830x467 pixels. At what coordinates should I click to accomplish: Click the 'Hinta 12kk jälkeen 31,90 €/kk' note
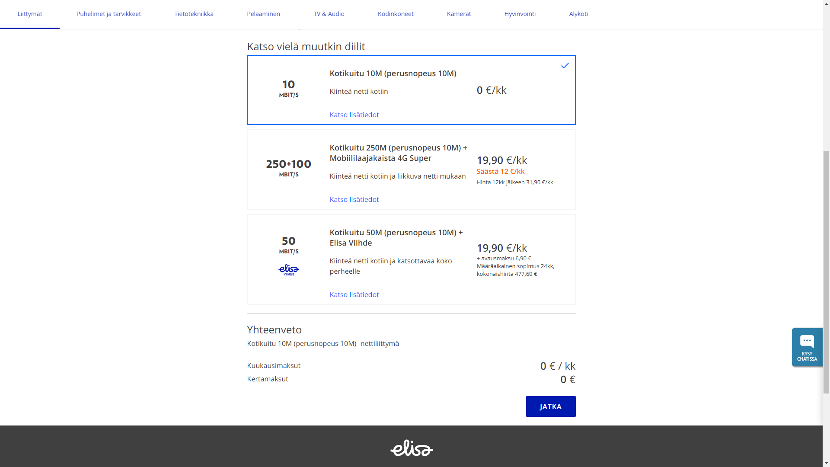click(515, 182)
